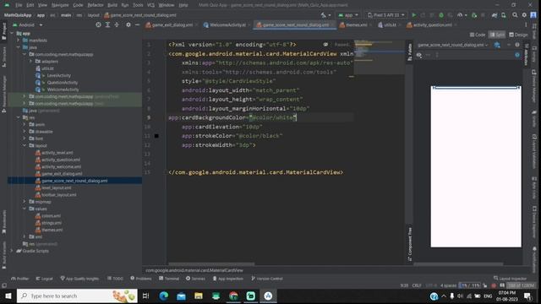The height and width of the screenshot is (304, 541).
Task: Switch to themes.xml editor tab
Action: point(355,24)
